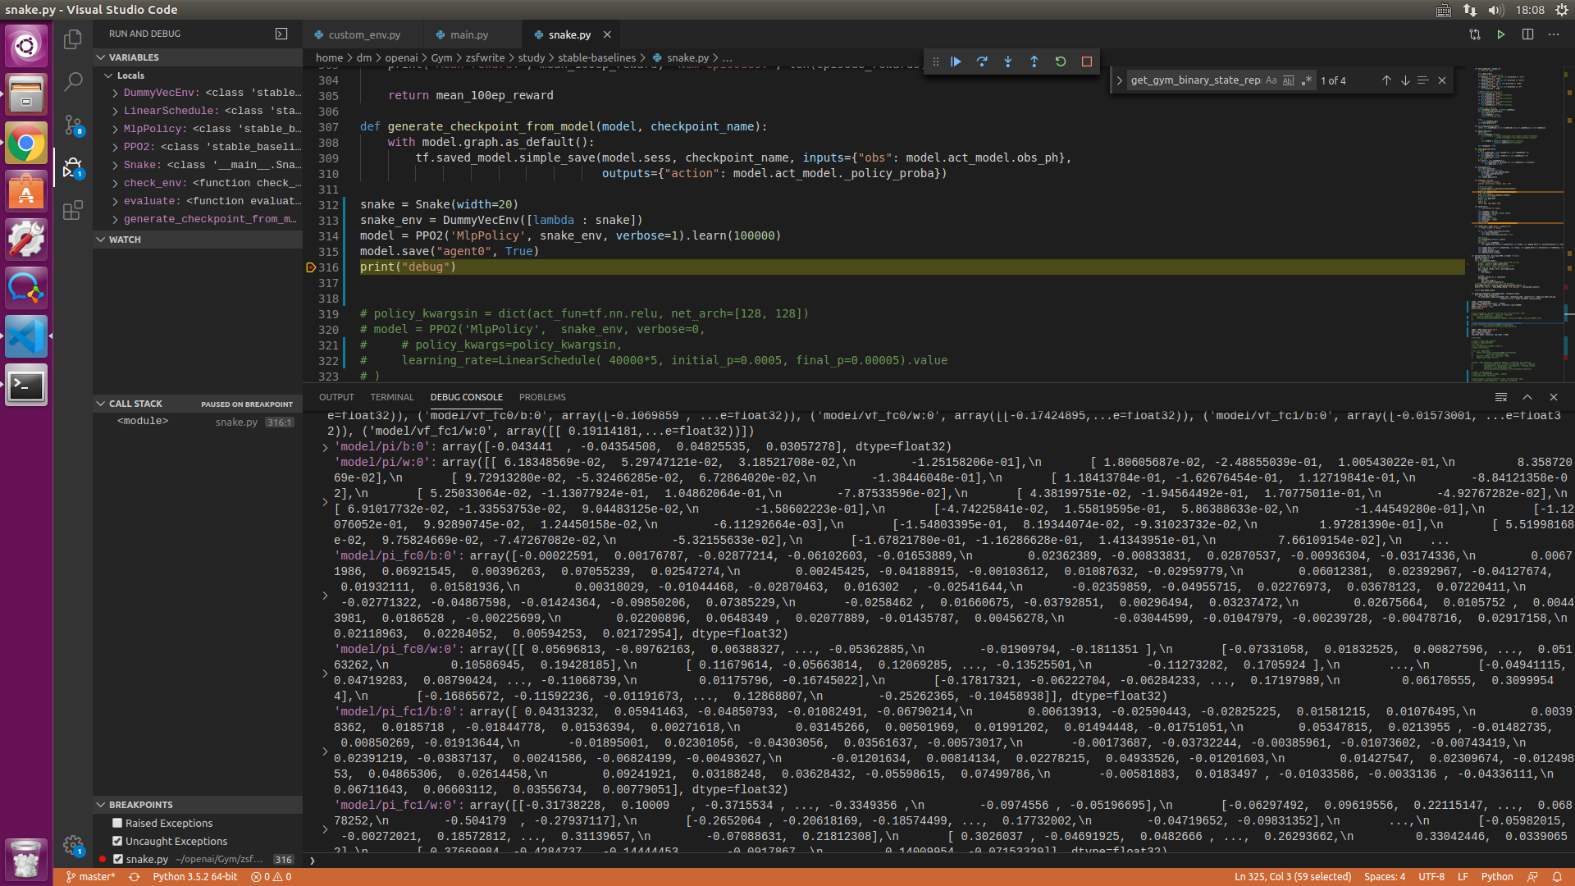Open the Terminal panel tab
1575x886 pixels.
click(392, 397)
